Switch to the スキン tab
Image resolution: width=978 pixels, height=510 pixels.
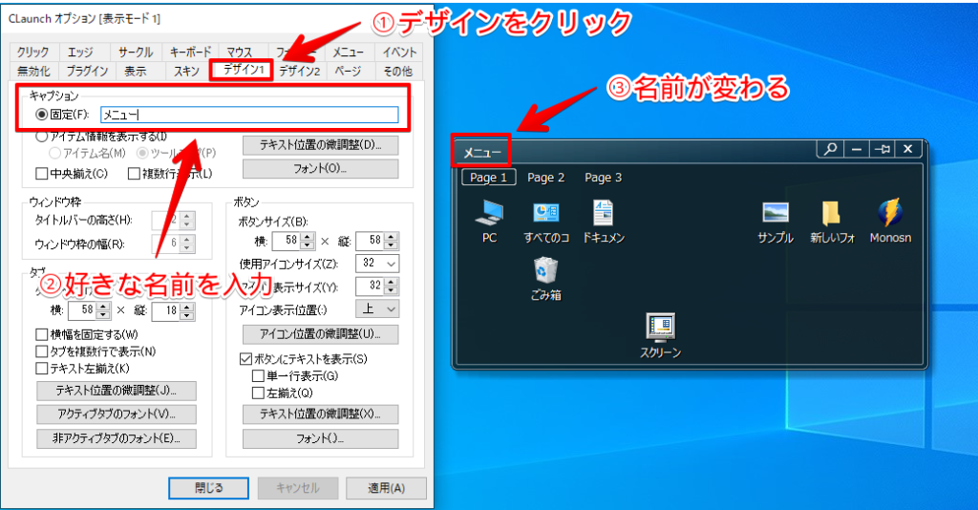tap(186, 71)
